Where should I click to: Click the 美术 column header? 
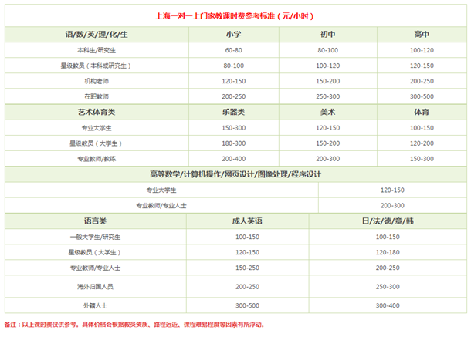(x=328, y=112)
